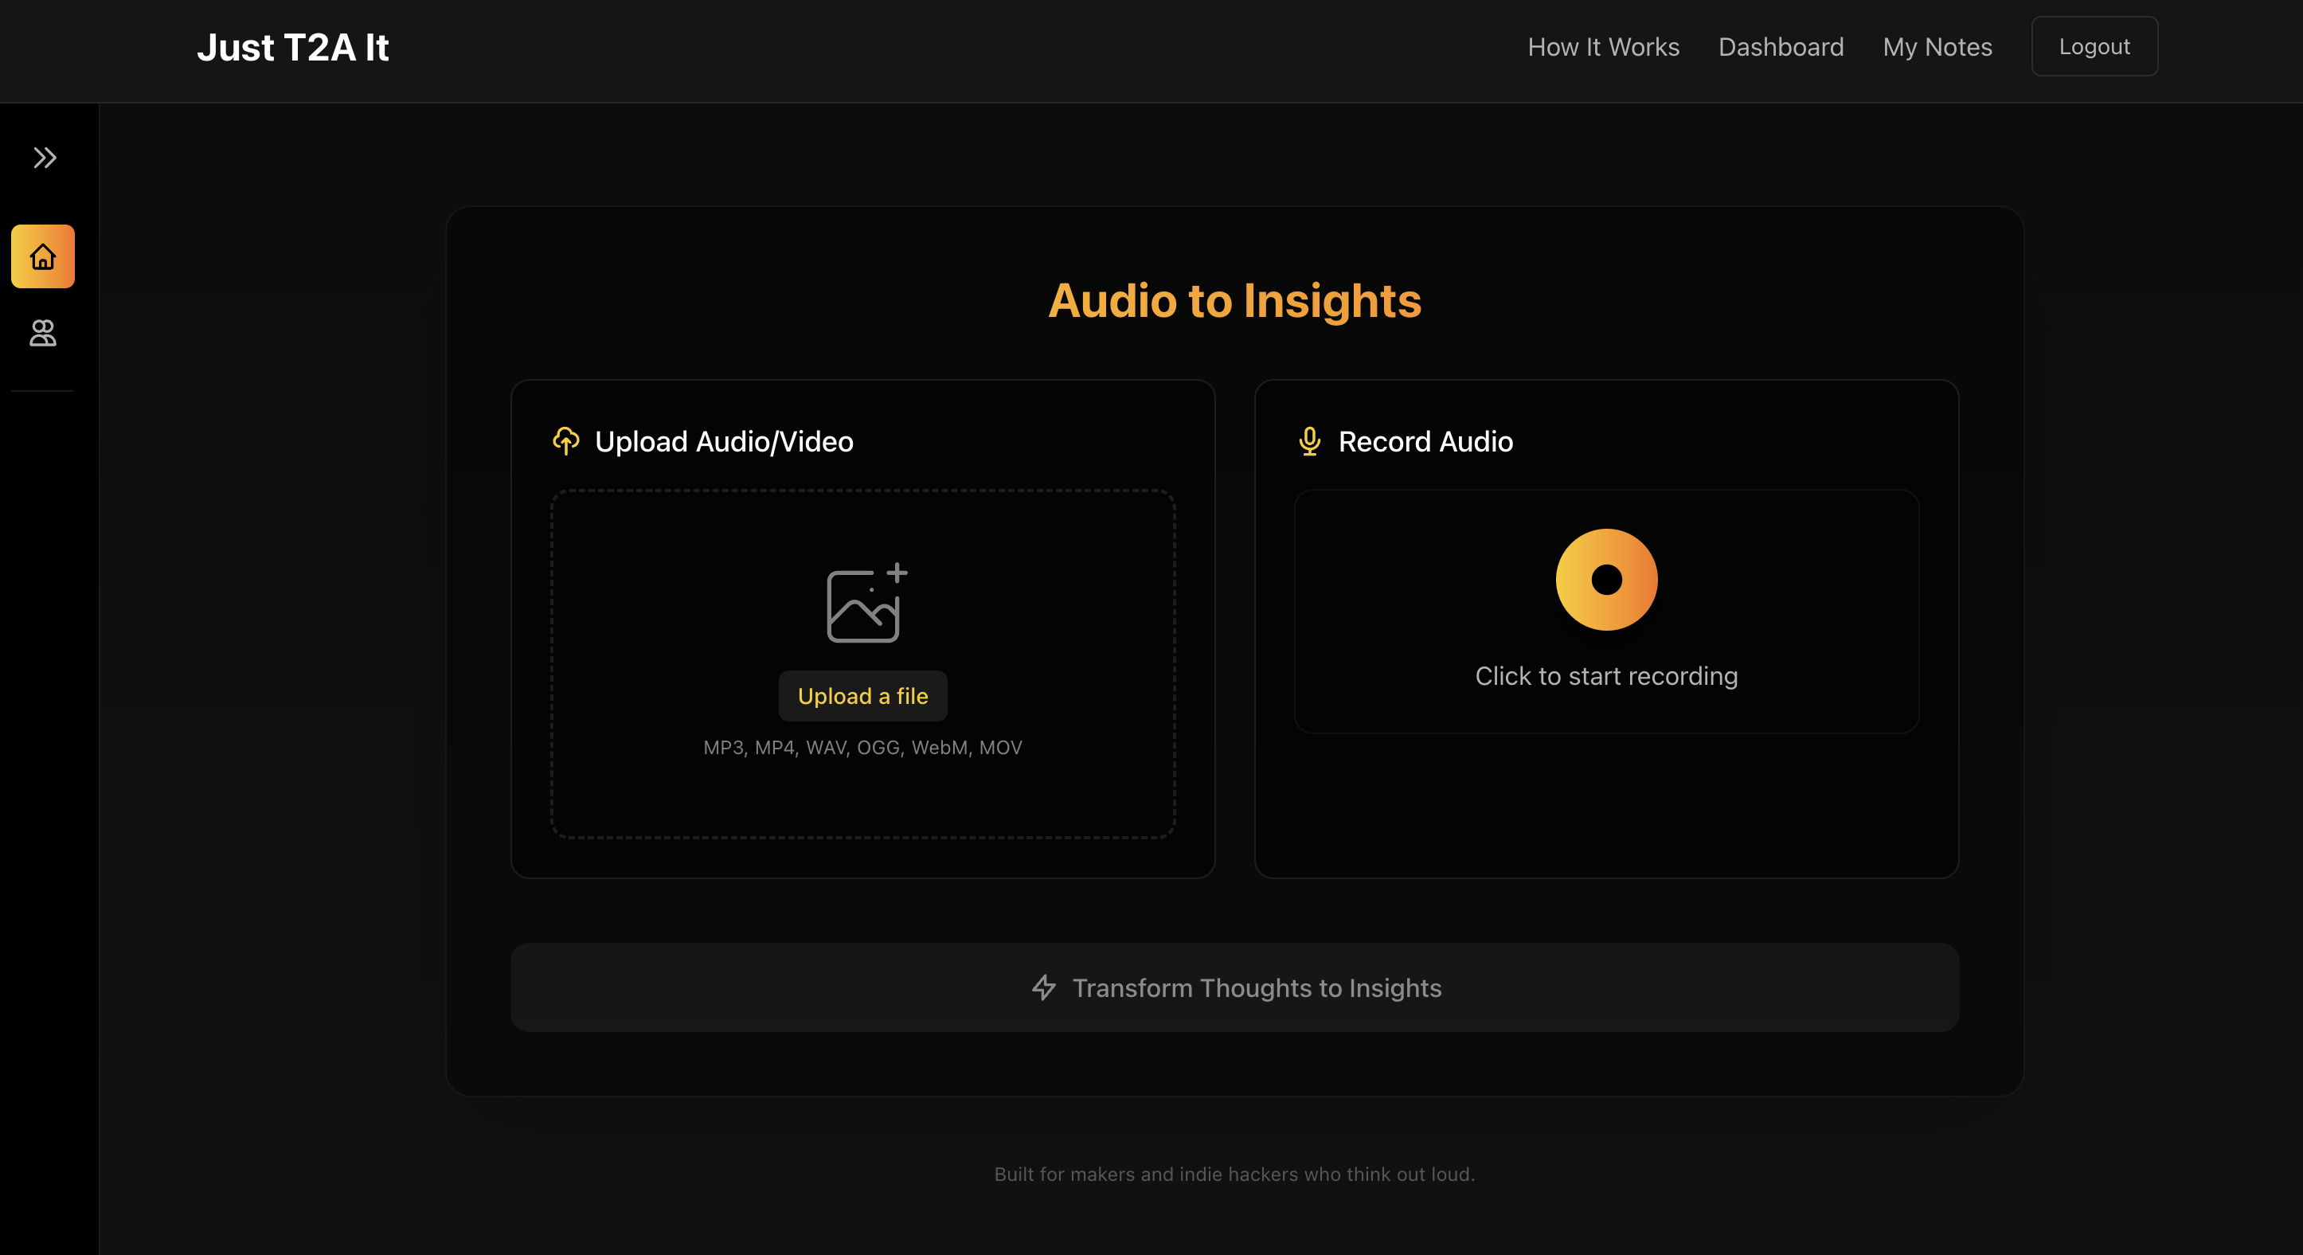Viewport: 2303px width, 1255px height.
Task: Open the users group sidebar icon
Action: (x=43, y=334)
